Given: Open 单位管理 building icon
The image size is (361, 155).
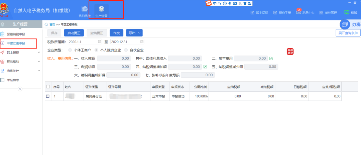Looking at the screenshot, I should click(322, 12).
